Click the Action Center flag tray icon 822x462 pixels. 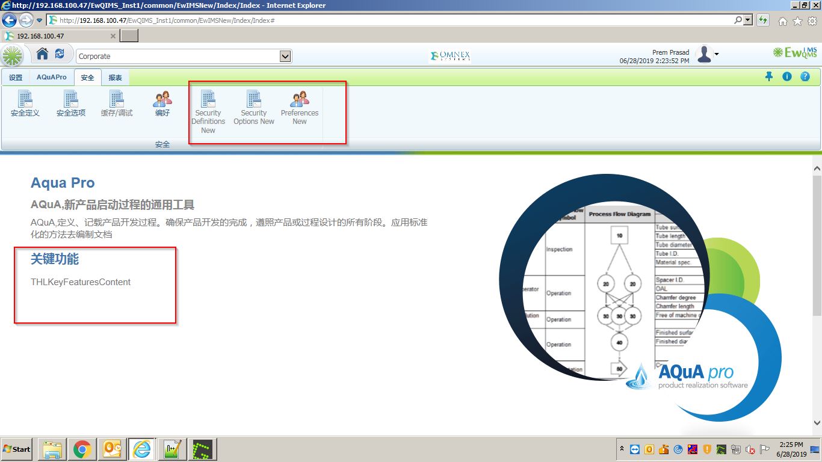[x=765, y=449]
